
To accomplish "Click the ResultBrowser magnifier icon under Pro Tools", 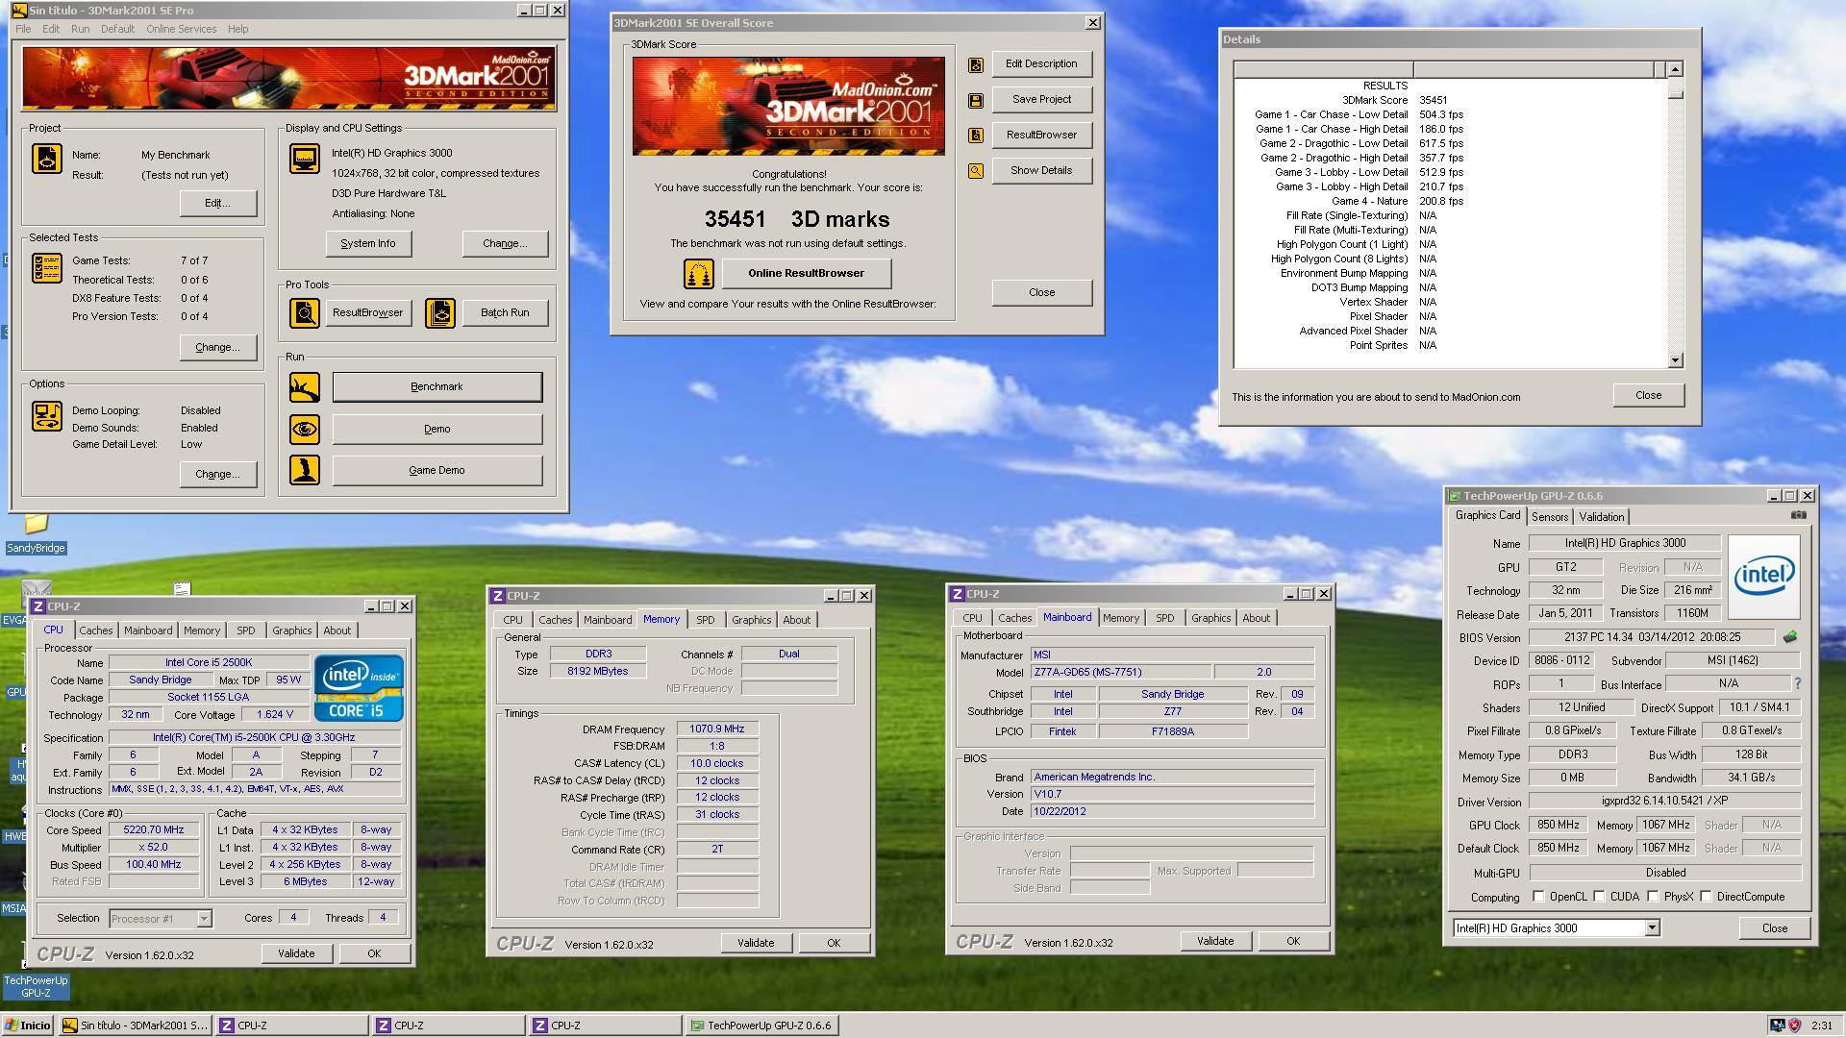I will (x=305, y=312).
